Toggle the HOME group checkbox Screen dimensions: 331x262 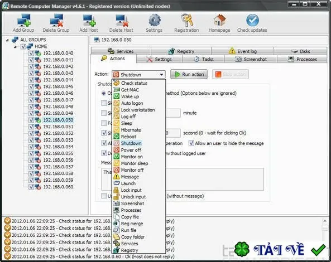[23, 46]
